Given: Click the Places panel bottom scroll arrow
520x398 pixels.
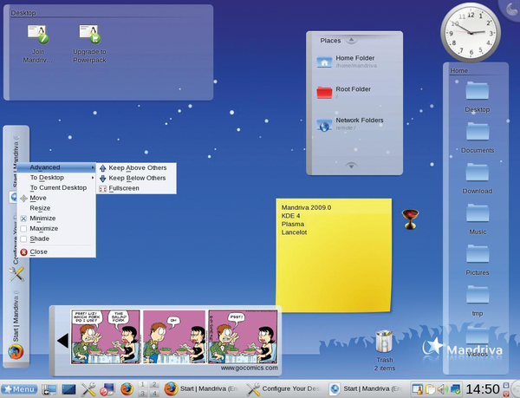Looking at the screenshot, I should pyautogui.click(x=351, y=166).
